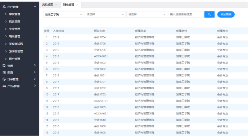Viewport: 248px width, 136px height.
Task: Click row number 10 in the table
Action: (x=47, y=94)
